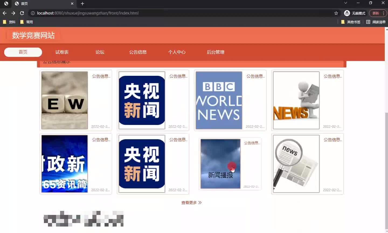Click 公告信息 title beside BBC thumbnail

(x=256, y=76)
